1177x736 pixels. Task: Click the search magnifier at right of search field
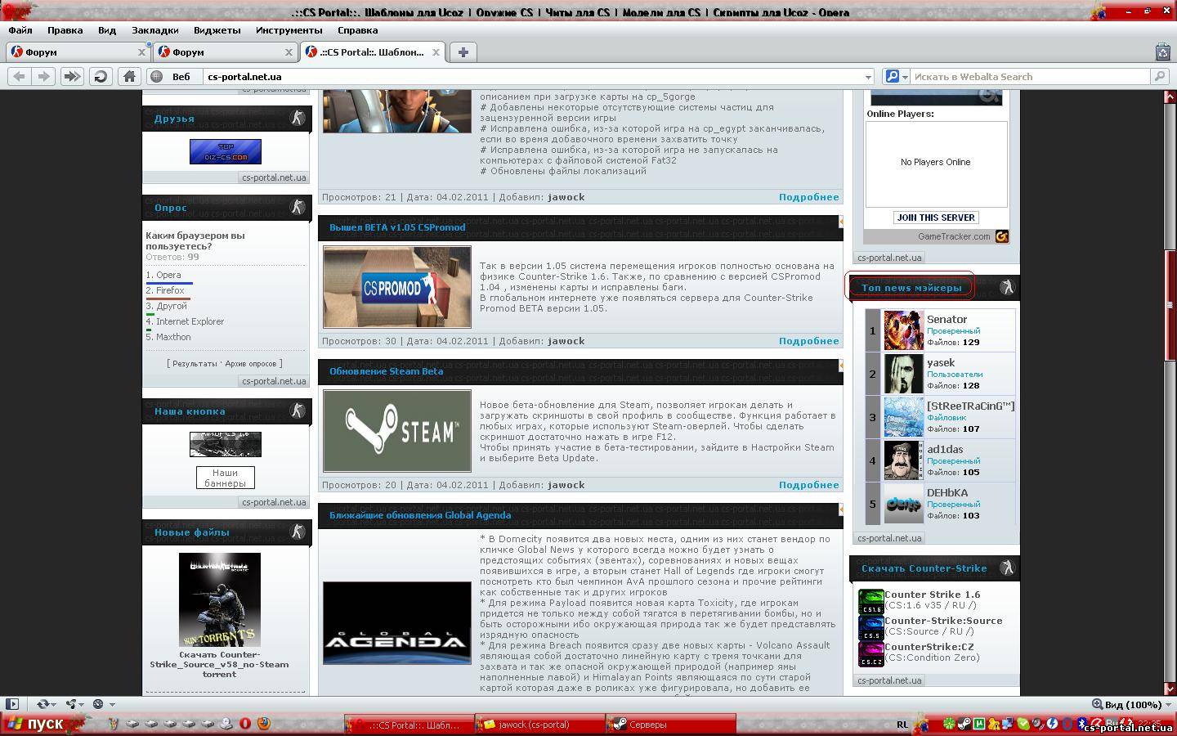point(1159,76)
